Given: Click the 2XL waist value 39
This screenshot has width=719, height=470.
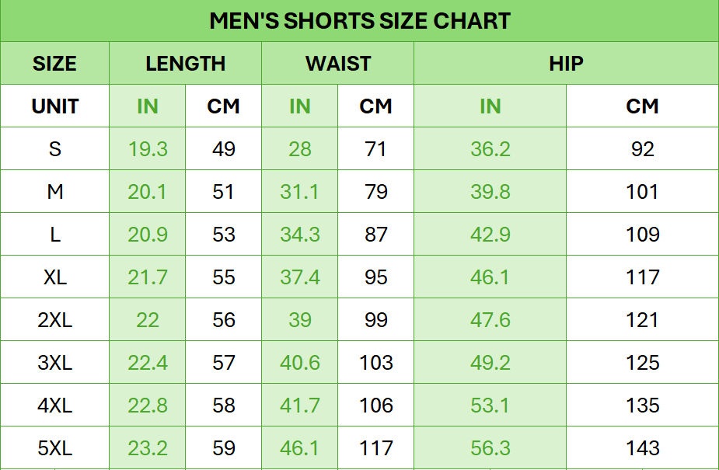Looking at the screenshot, I should tap(299, 320).
